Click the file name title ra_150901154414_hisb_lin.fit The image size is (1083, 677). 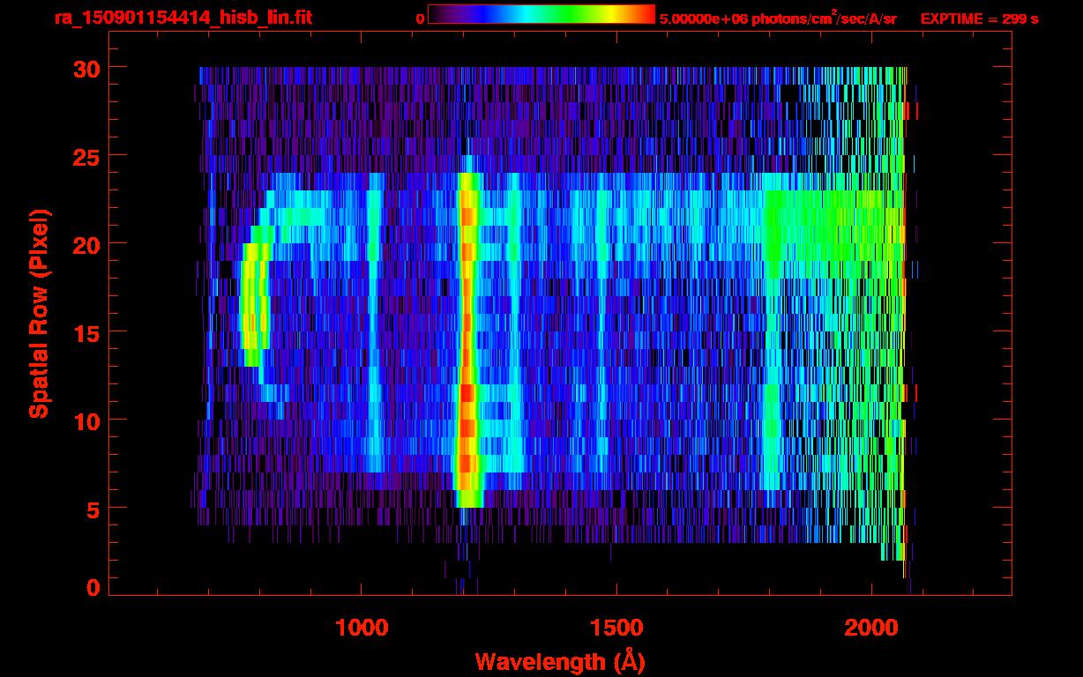(x=183, y=18)
